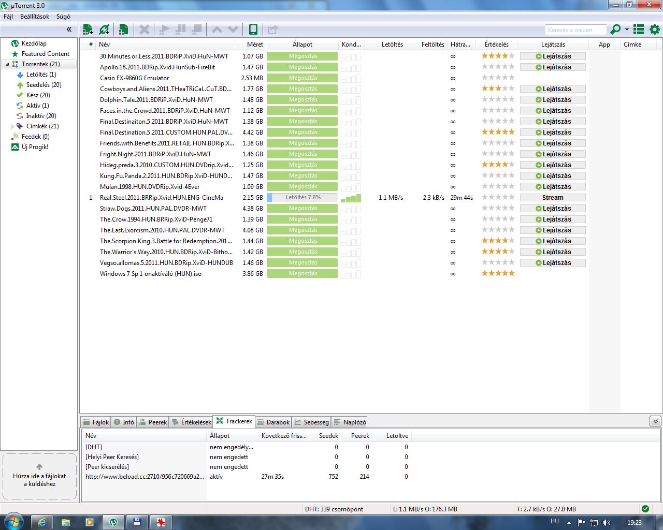The height and width of the screenshot is (530, 663).
Task: Switch to the Naplózó tab
Action: click(350, 422)
